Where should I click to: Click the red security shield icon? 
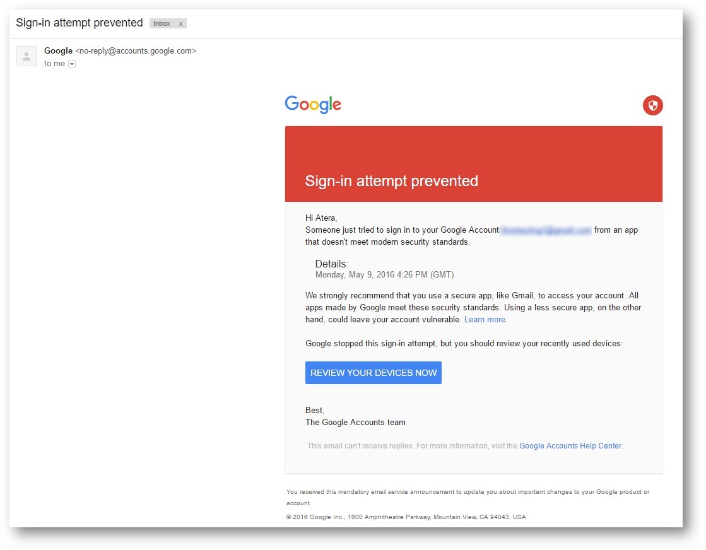pos(652,105)
